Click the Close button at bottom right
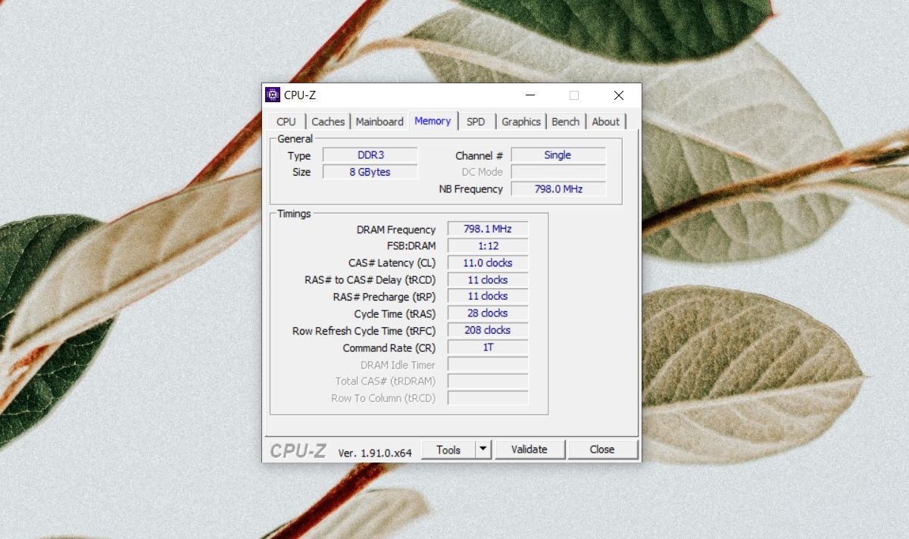The height and width of the screenshot is (539, 909). tap(602, 449)
